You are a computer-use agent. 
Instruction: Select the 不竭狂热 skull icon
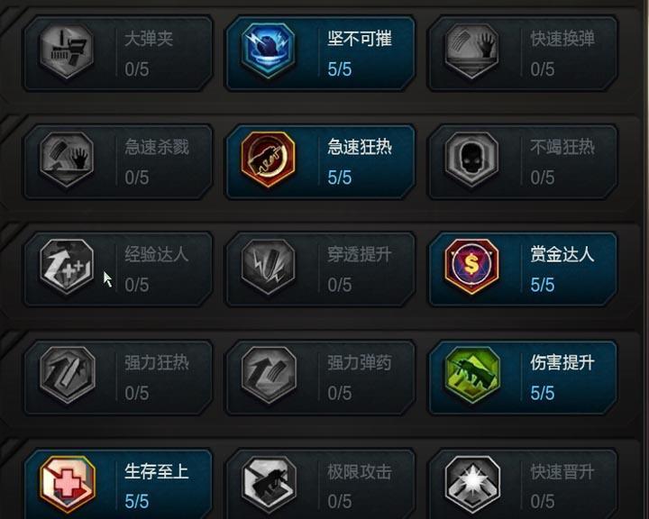[x=471, y=159]
